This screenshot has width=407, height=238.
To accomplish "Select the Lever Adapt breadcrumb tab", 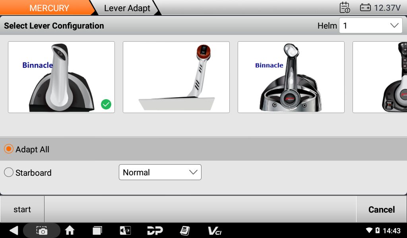I will [x=127, y=8].
